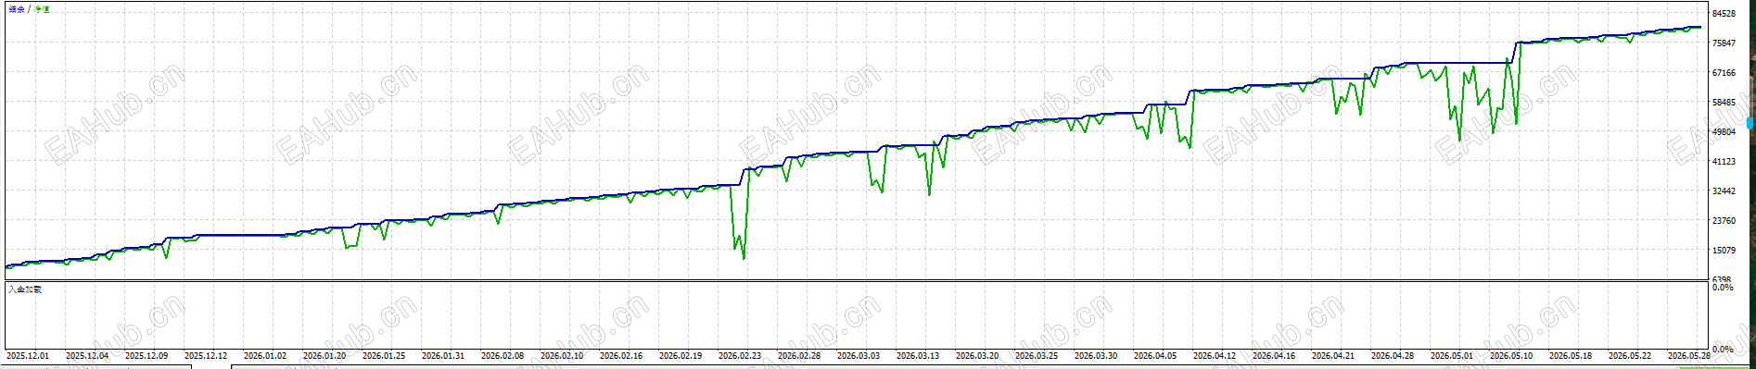Click the 2026.05.10 date label
1756x369 pixels.
(1511, 355)
